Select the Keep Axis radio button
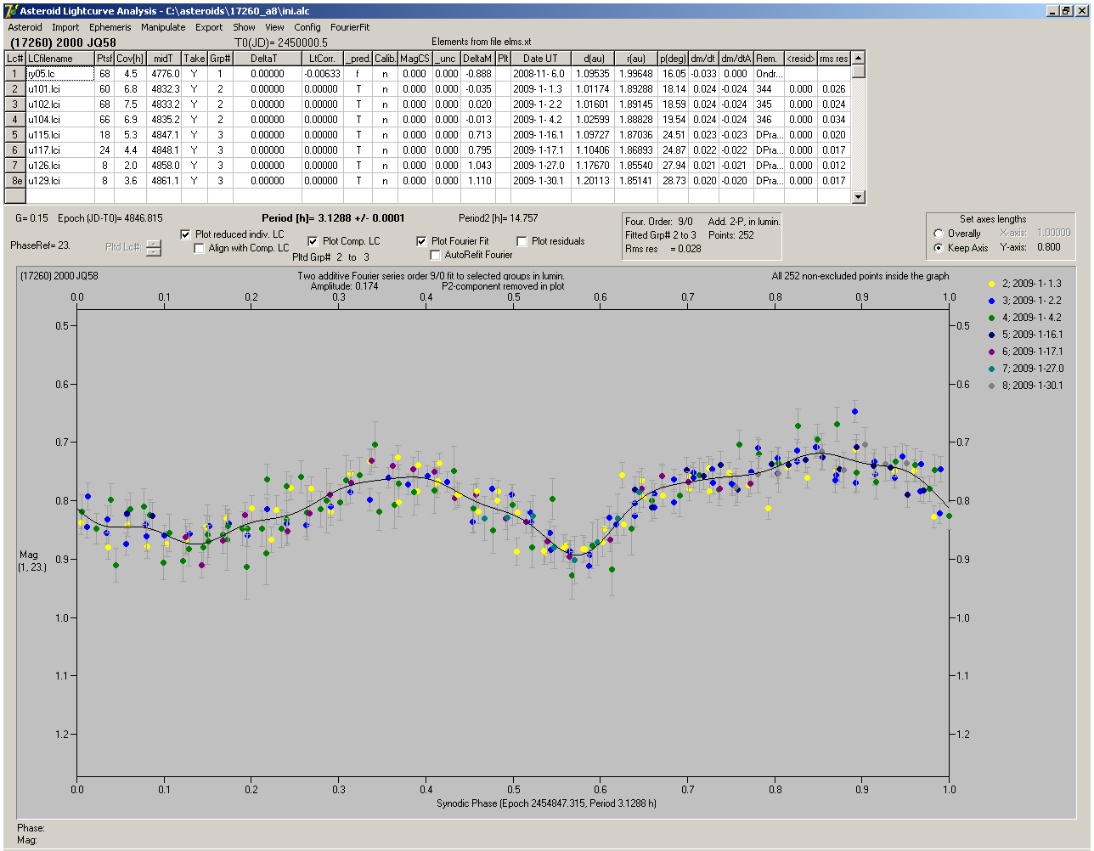 (939, 248)
